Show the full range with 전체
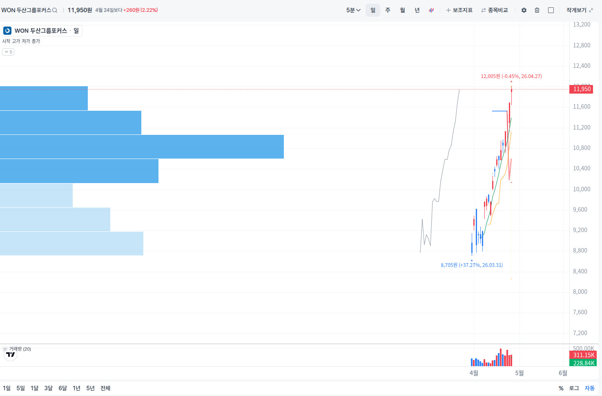 point(105,388)
